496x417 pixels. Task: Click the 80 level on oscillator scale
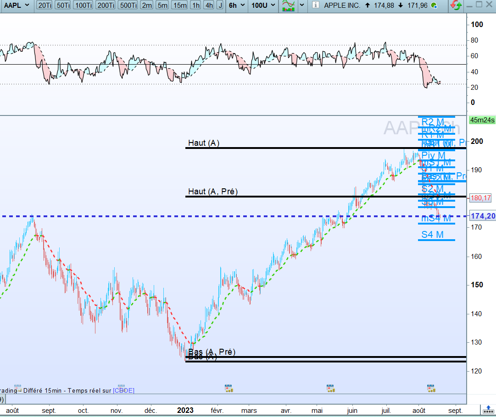point(474,40)
